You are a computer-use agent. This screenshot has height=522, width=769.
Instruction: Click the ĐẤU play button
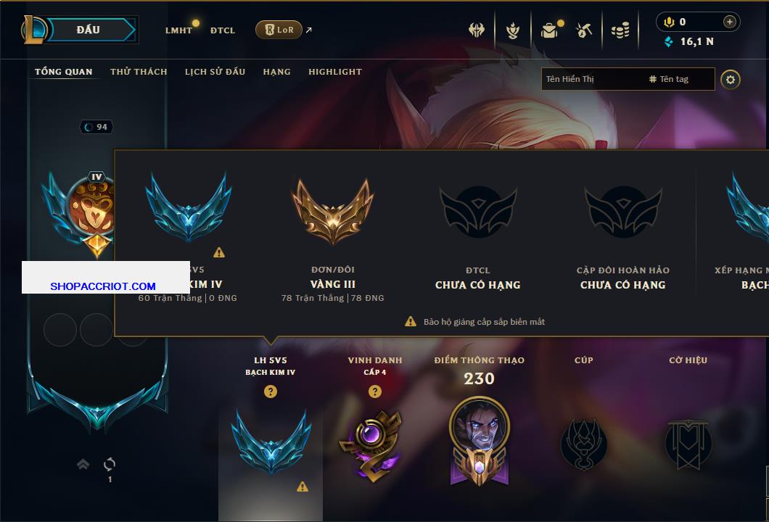[90, 30]
